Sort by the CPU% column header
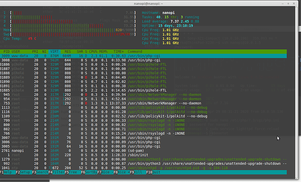This screenshot has width=301, height=182. coord(94,51)
